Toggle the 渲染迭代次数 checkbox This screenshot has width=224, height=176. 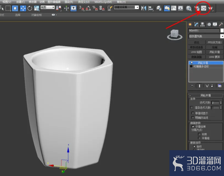click(x=192, y=107)
